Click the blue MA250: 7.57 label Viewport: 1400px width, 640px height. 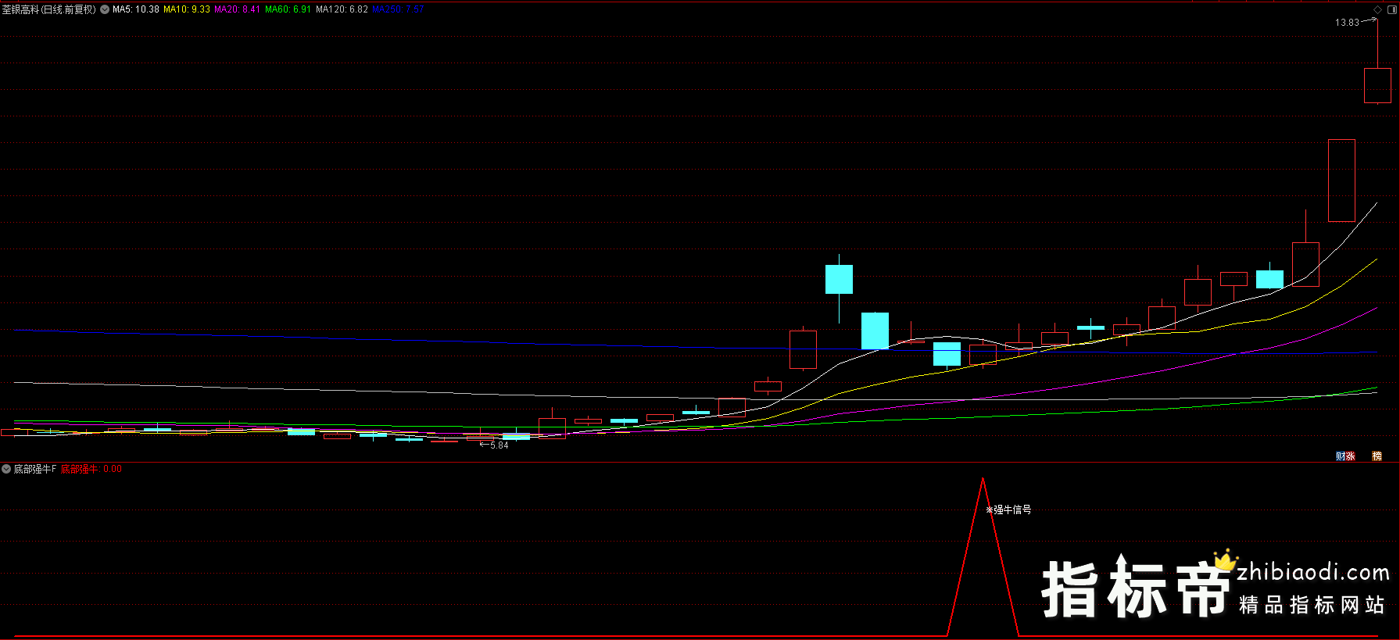point(398,9)
